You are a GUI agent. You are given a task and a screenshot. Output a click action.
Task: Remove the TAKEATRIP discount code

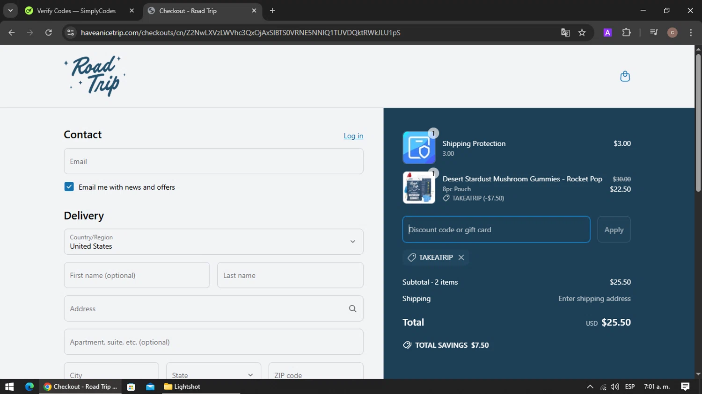coord(461,258)
